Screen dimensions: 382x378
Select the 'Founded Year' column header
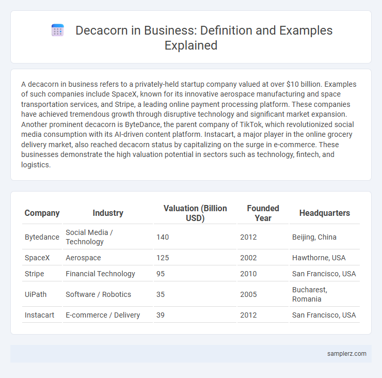click(263, 213)
